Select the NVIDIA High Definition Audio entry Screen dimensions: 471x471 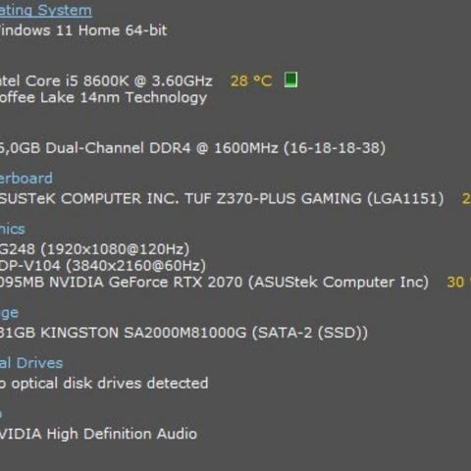click(x=98, y=434)
